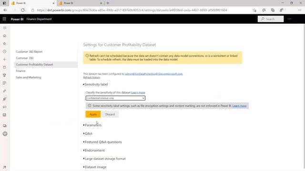305x171 pixels.
Task: Open the Power BI header more options ellipsis
Action: (x=289, y=19)
